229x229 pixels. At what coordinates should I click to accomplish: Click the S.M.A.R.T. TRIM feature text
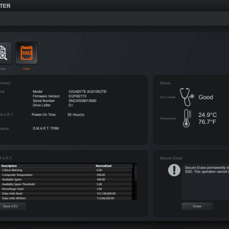46,128
